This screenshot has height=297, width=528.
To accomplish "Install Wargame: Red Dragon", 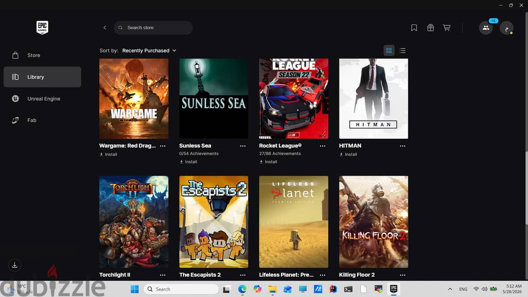I will tap(108, 154).
